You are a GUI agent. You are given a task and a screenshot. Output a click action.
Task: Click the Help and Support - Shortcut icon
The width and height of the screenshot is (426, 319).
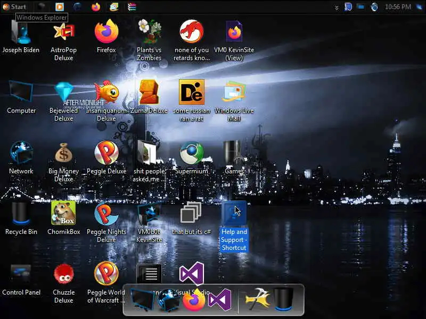tap(234, 226)
